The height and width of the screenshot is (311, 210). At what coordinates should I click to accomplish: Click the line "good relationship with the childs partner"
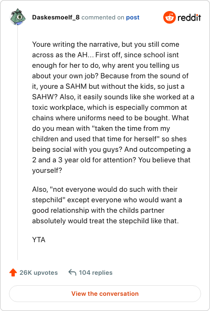(98, 210)
